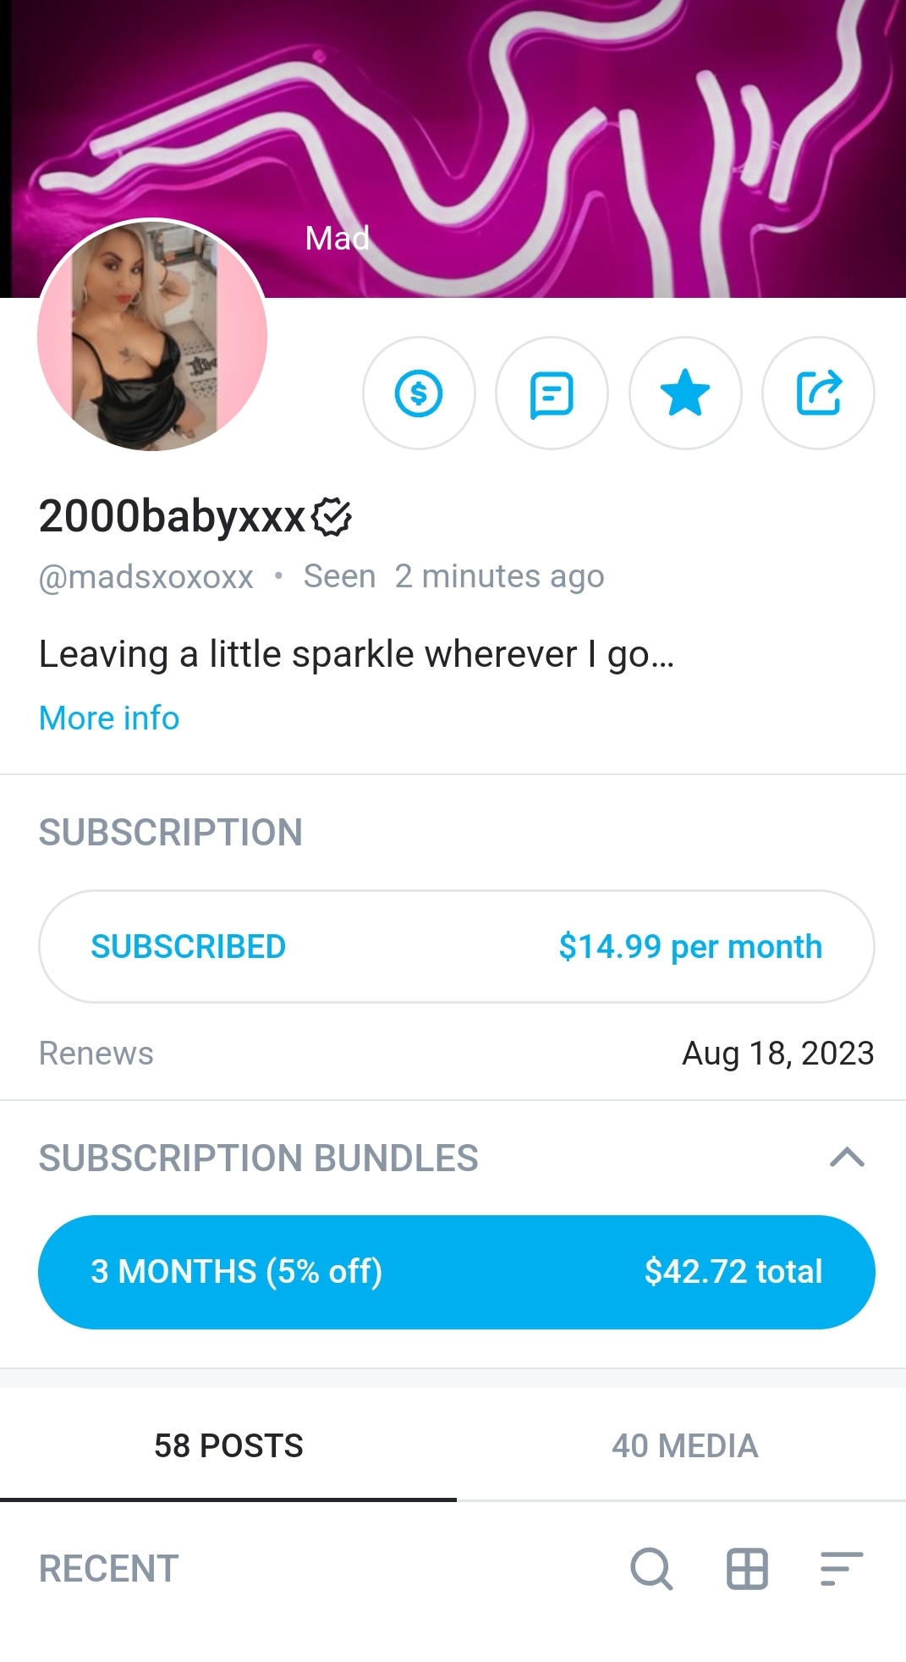Image resolution: width=906 pixels, height=1662 pixels.
Task: Open the sort posts filter icon
Action: coord(842,1569)
